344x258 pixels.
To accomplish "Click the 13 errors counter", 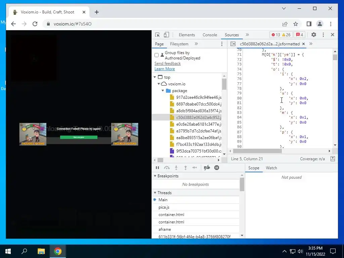I will [276, 35].
